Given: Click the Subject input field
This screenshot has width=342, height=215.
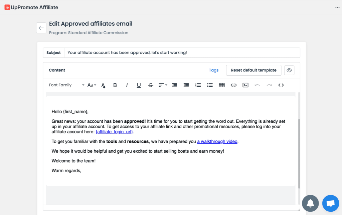Looking at the screenshot, I should coord(182,53).
